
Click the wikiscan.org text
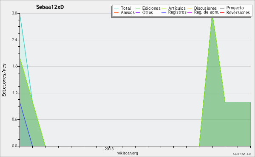tap(127, 153)
